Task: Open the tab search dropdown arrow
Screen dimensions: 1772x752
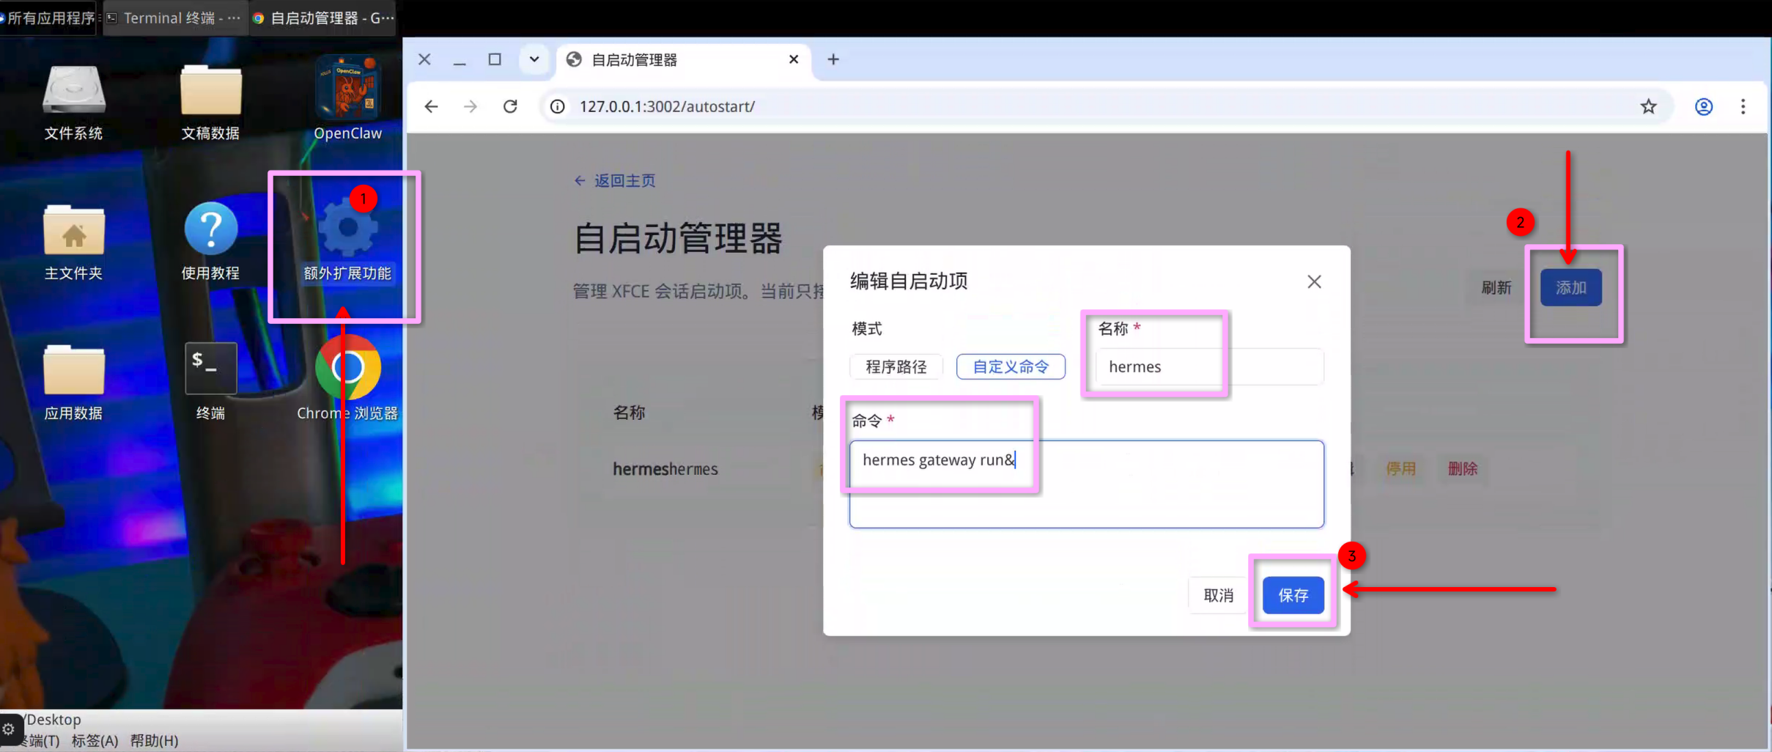Action: pyautogui.click(x=534, y=59)
